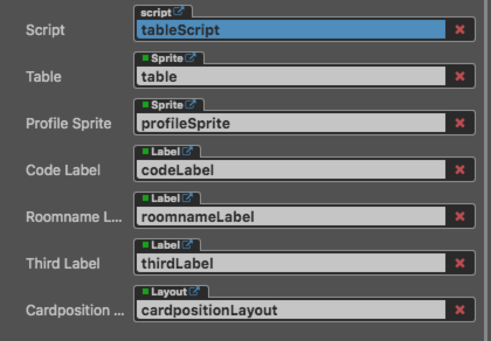
Task: Remove the thirdLabel reference
Action: pos(460,263)
